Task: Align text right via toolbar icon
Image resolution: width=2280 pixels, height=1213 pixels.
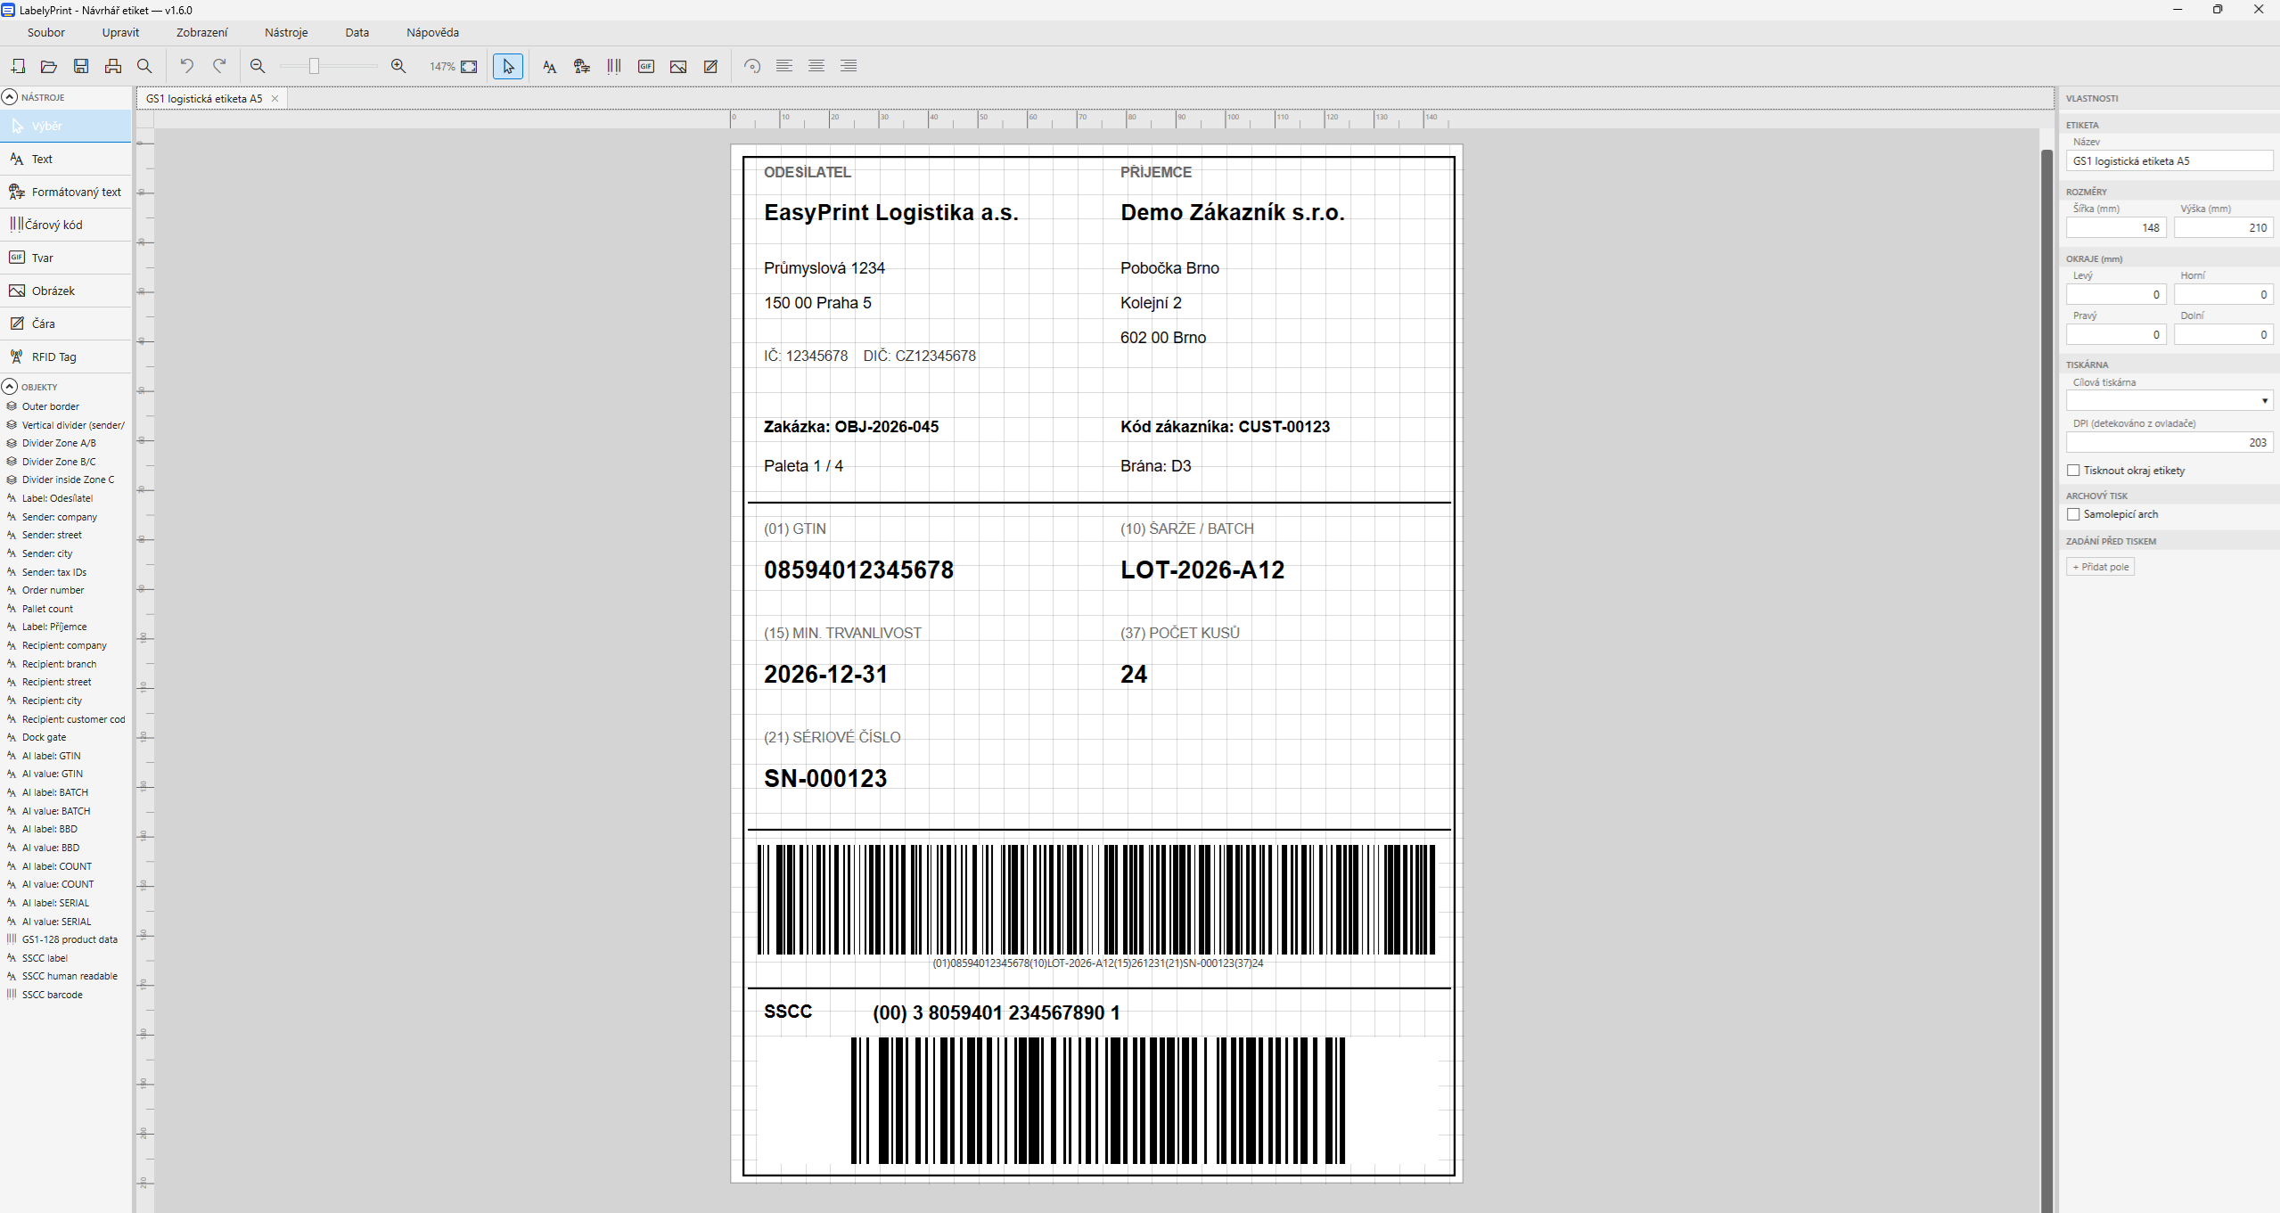Action: (849, 66)
